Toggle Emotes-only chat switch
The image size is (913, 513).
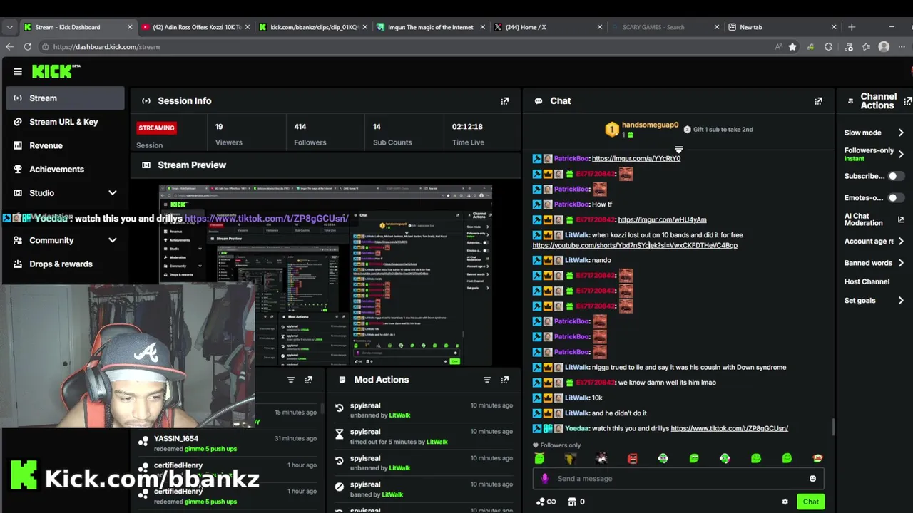(x=896, y=197)
